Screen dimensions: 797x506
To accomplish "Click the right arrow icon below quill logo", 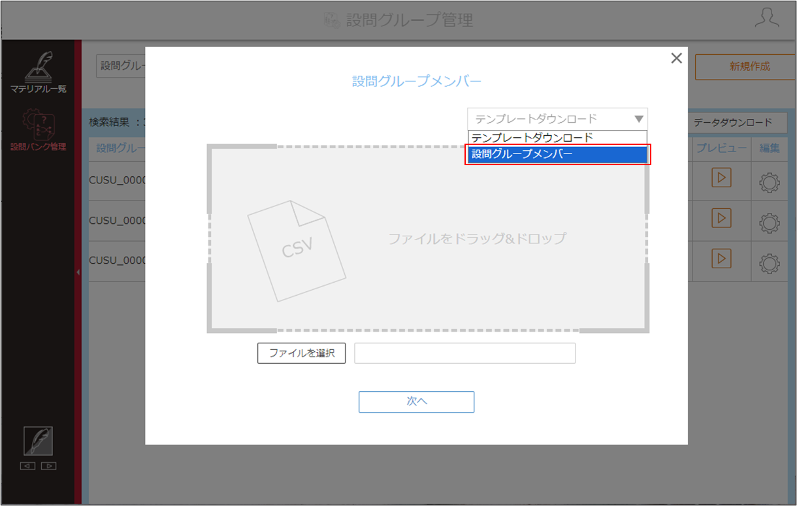I will [x=48, y=466].
